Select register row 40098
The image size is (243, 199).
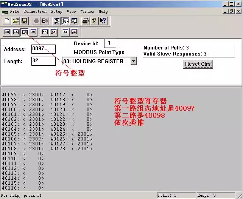click(23, 100)
